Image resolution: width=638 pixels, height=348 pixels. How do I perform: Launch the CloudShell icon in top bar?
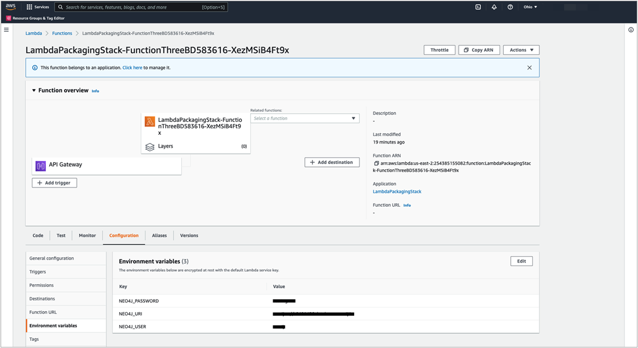coord(478,7)
